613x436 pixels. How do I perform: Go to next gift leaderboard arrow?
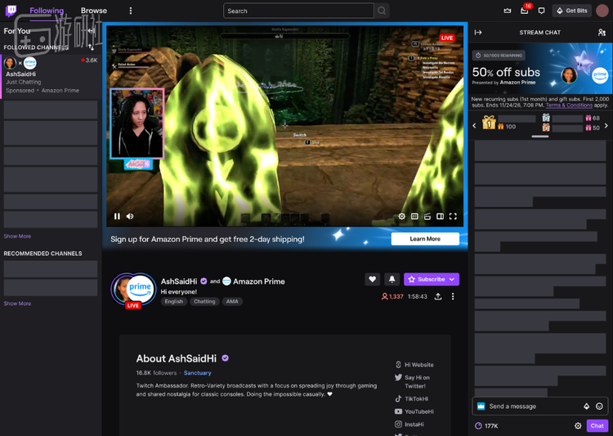[606, 126]
